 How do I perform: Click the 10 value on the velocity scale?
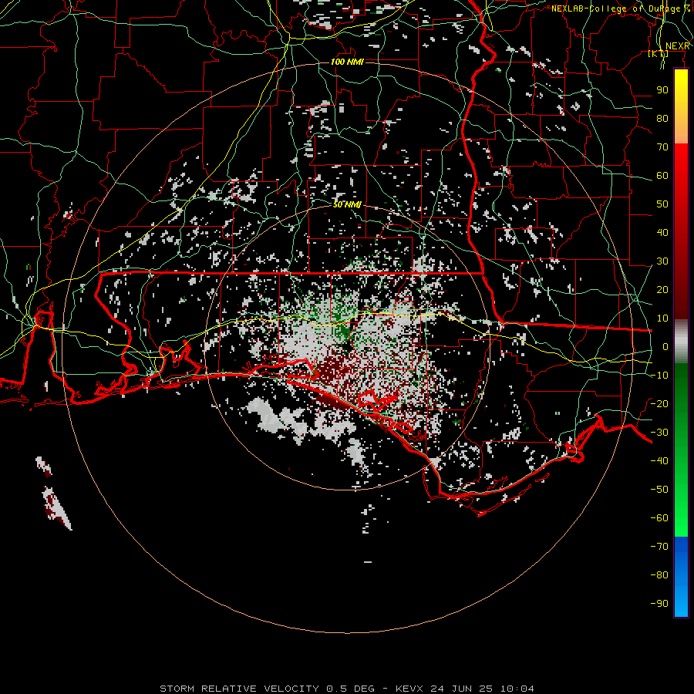click(662, 318)
